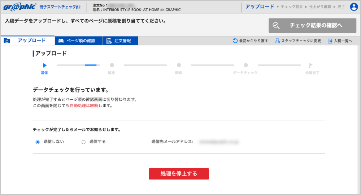Click the upload tab folder icon
Viewport: 361px width, 195px height.
(x=7, y=41)
